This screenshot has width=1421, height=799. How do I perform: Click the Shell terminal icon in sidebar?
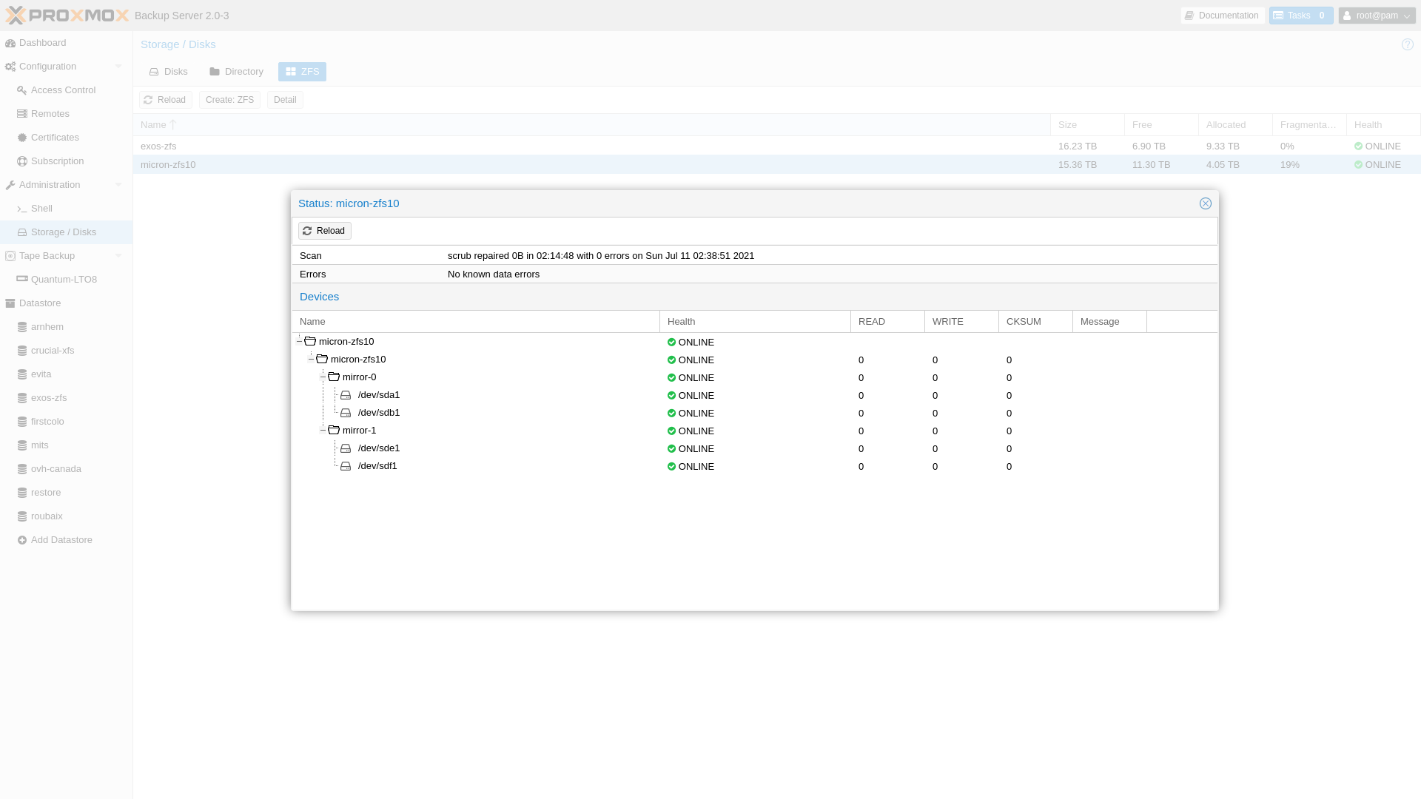[x=22, y=209]
